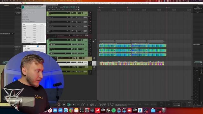Select the first blue audio item on GTR lane
Image resolution: width=203 pixels, height=114 pixels.
115,46
